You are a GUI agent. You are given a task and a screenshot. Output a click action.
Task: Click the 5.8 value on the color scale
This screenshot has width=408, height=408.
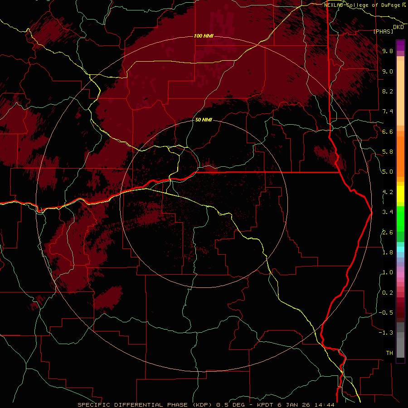(x=388, y=152)
